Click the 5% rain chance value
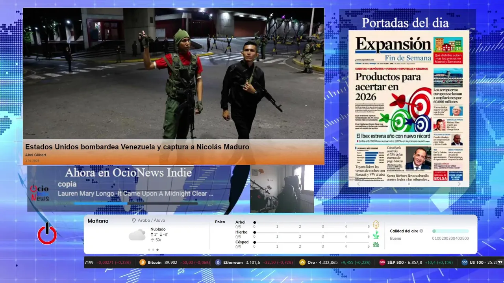This screenshot has height=283, width=504. (158, 240)
